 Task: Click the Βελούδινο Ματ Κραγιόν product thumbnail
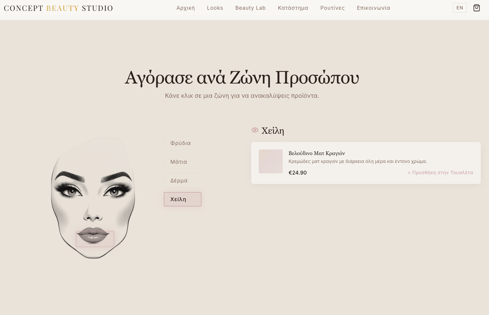[x=271, y=161]
